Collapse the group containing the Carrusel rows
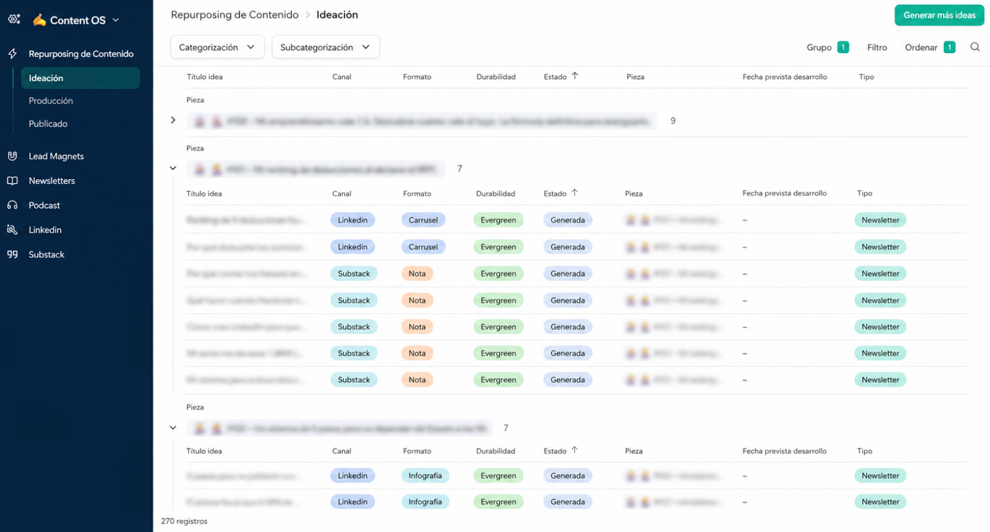990x532 pixels. (x=173, y=168)
